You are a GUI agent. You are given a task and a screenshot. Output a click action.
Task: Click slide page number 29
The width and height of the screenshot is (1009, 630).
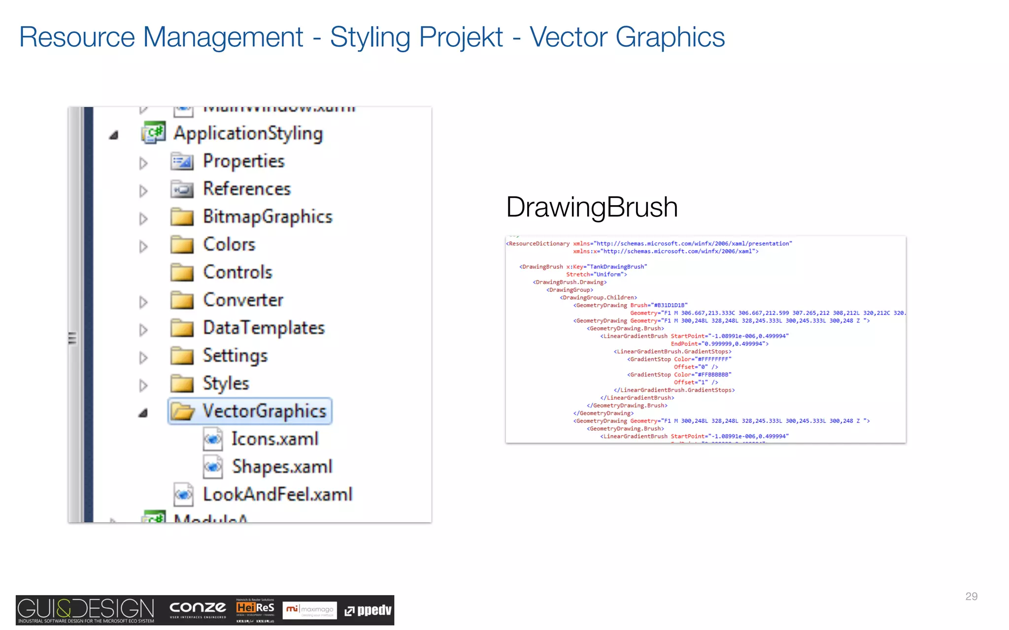point(972,597)
